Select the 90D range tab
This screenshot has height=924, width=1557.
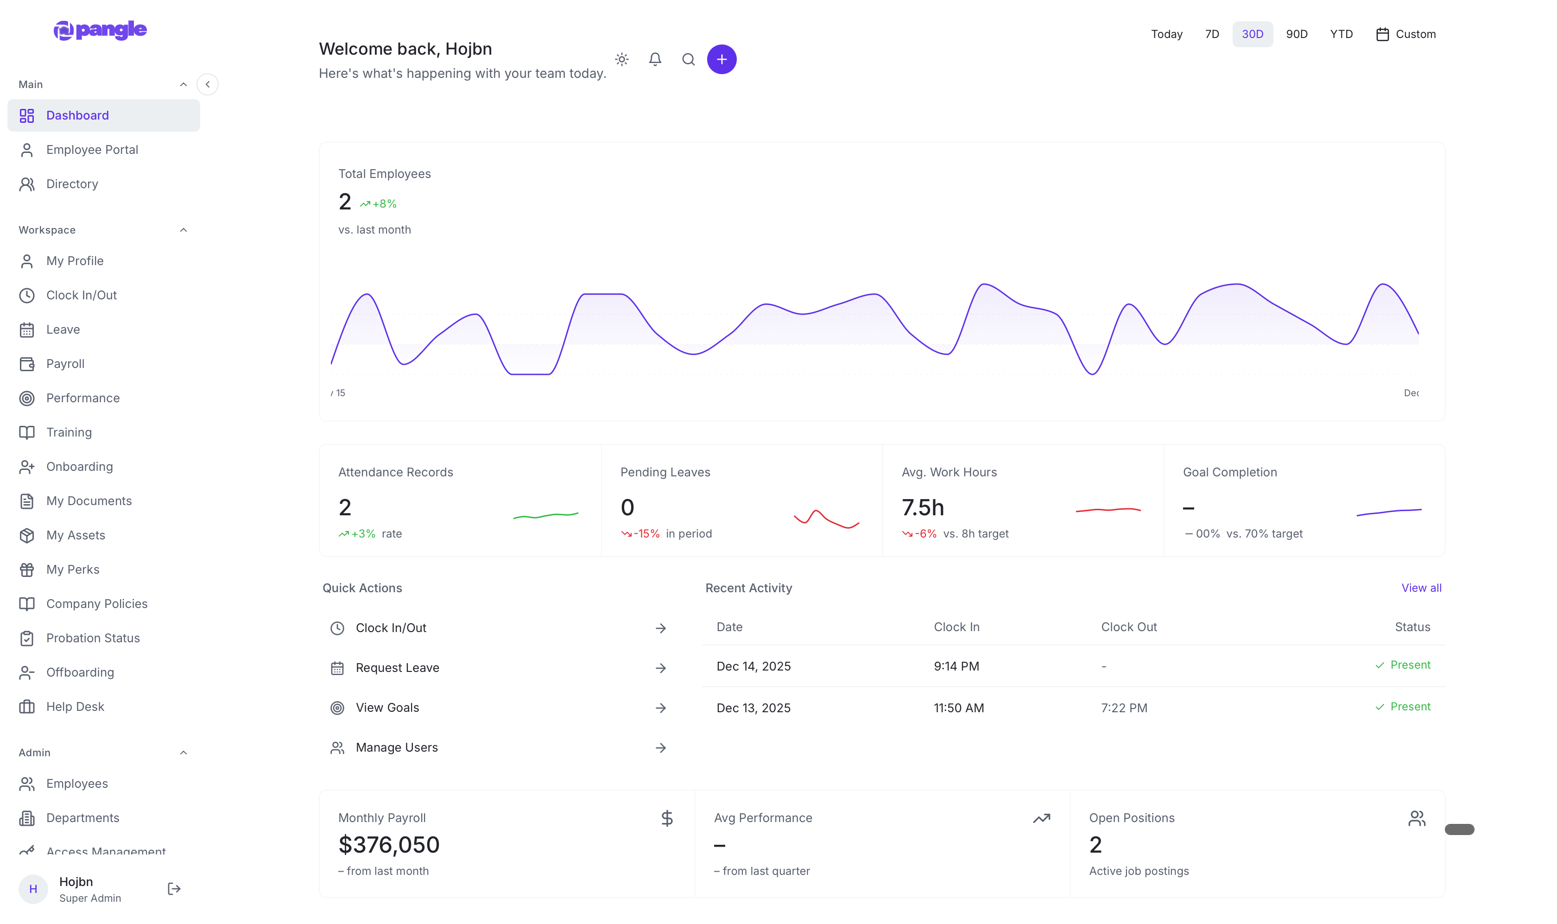click(x=1296, y=34)
